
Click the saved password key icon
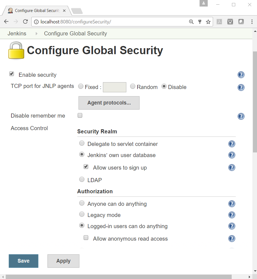(x=200, y=22)
